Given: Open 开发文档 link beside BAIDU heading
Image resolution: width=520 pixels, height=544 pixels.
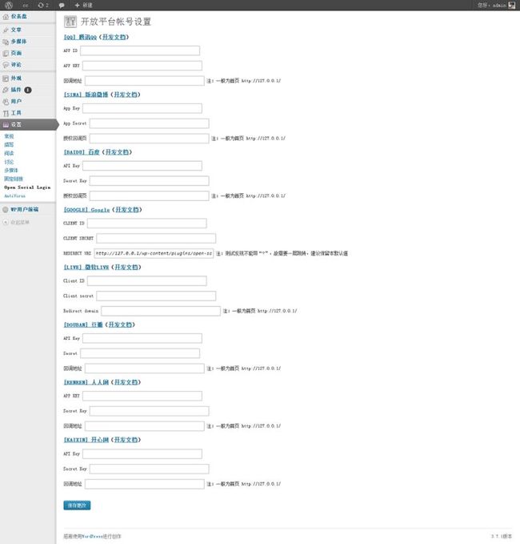Looking at the screenshot, I should point(117,152).
